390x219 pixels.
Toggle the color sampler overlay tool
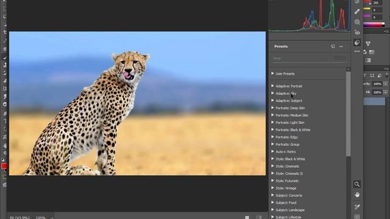pos(357,207)
